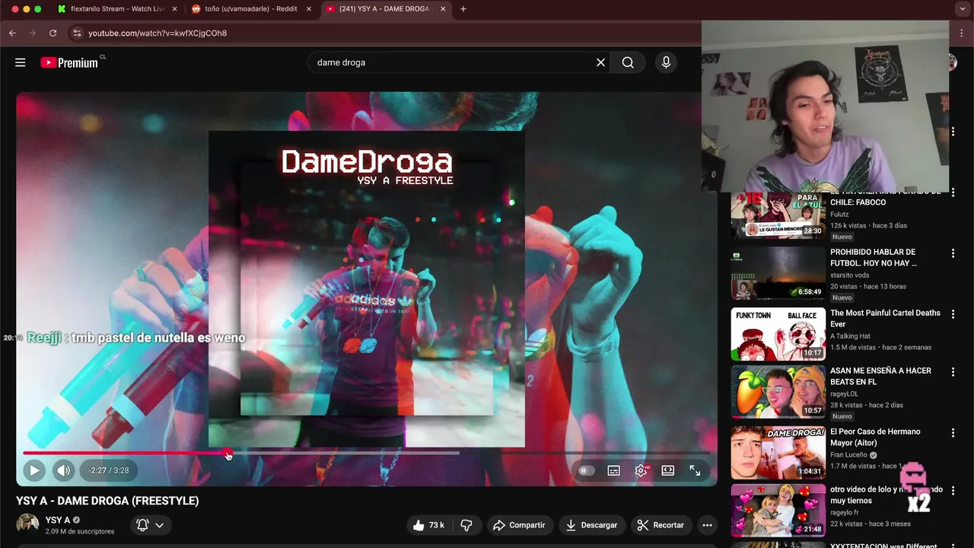This screenshot has height=548, width=974.
Task: Share the video via Compartir button
Action: (x=519, y=525)
